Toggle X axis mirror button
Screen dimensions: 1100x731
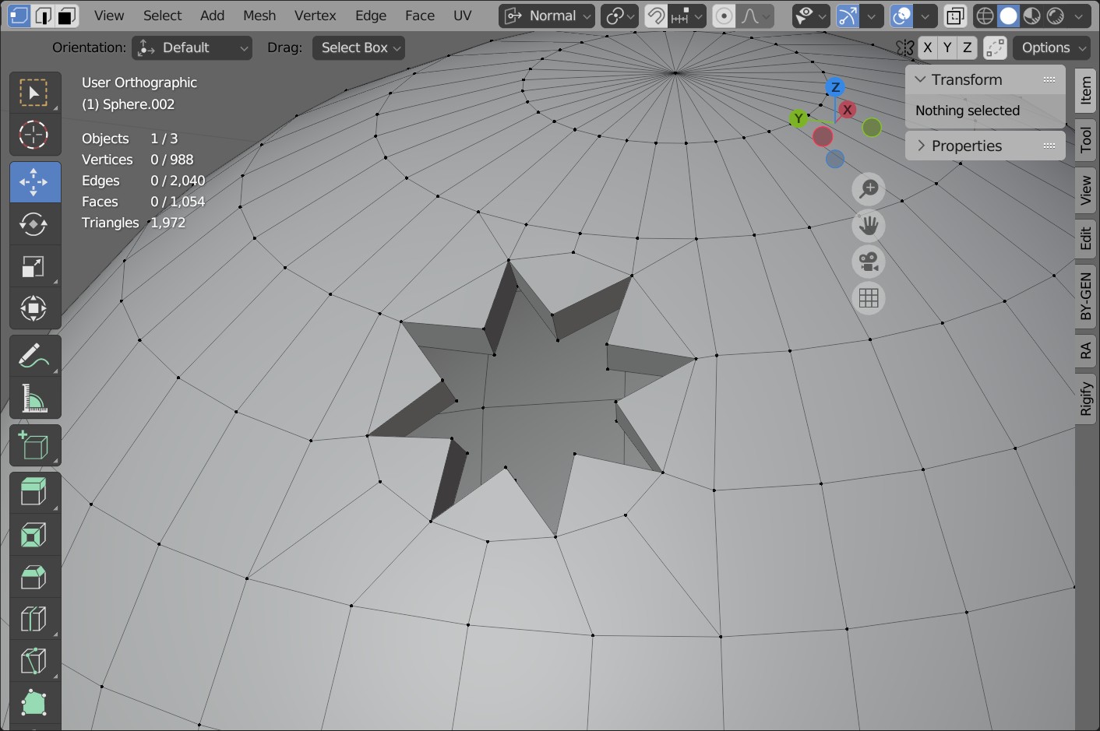pyautogui.click(x=927, y=47)
